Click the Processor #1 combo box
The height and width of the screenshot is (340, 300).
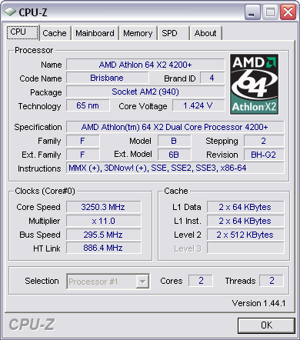tap(108, 282)
